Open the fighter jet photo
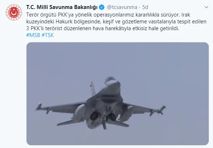 [x=117, y=94]
